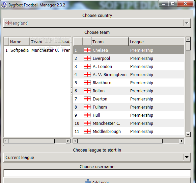Click the users list horizontal scrollbar thumb
Screen dimensions: 196x183
point(31,141)
